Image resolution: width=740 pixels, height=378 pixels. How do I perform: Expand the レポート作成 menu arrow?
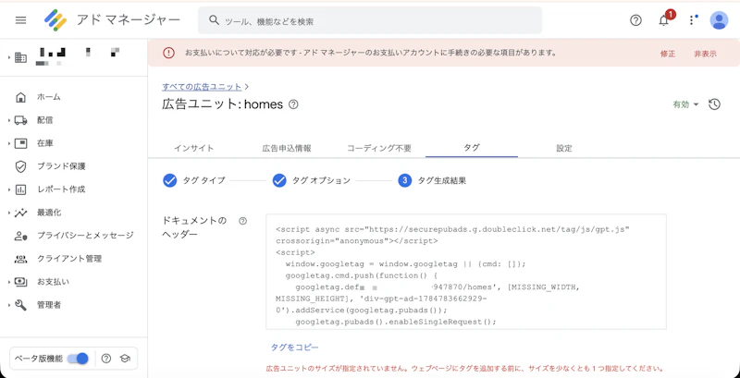[x=9, y=189]
